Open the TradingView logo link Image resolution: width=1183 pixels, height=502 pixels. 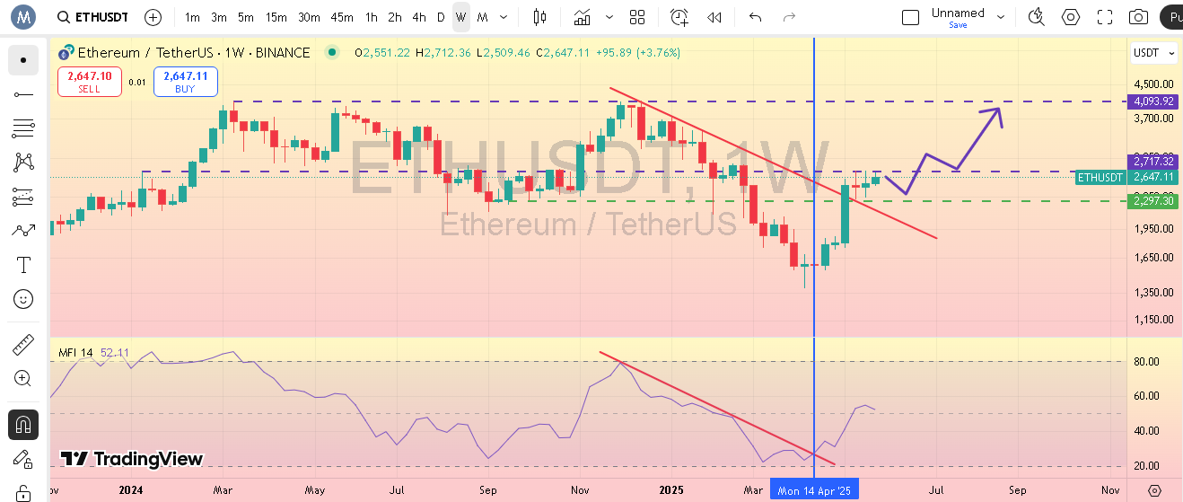point(132,459)
